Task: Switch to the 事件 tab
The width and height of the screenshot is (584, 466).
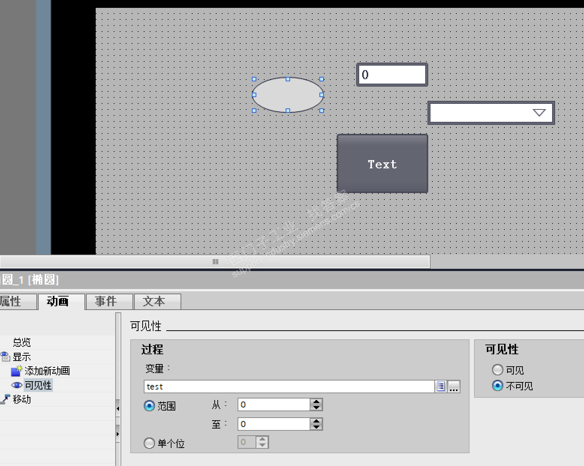Action: pos(110,301)
